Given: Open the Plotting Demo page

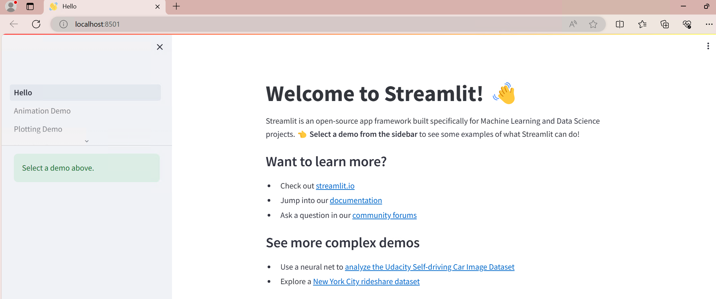Looking at the screenshot, I should click(x=38, y=129).
